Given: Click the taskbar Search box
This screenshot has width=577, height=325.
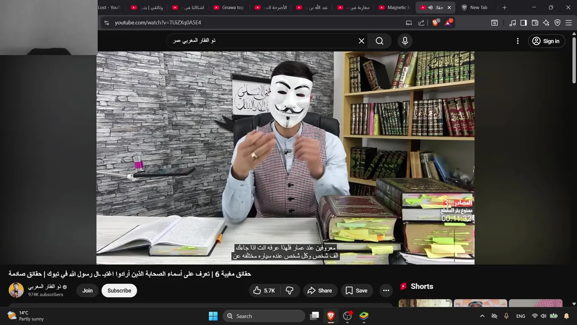Looking at the screenshot, I should pyautogui.click(x=264, y=316).
